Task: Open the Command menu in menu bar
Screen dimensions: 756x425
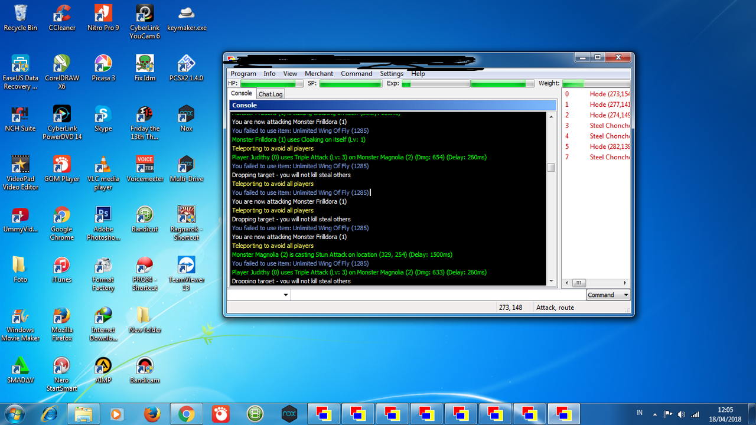Action: tap(356, 74)
